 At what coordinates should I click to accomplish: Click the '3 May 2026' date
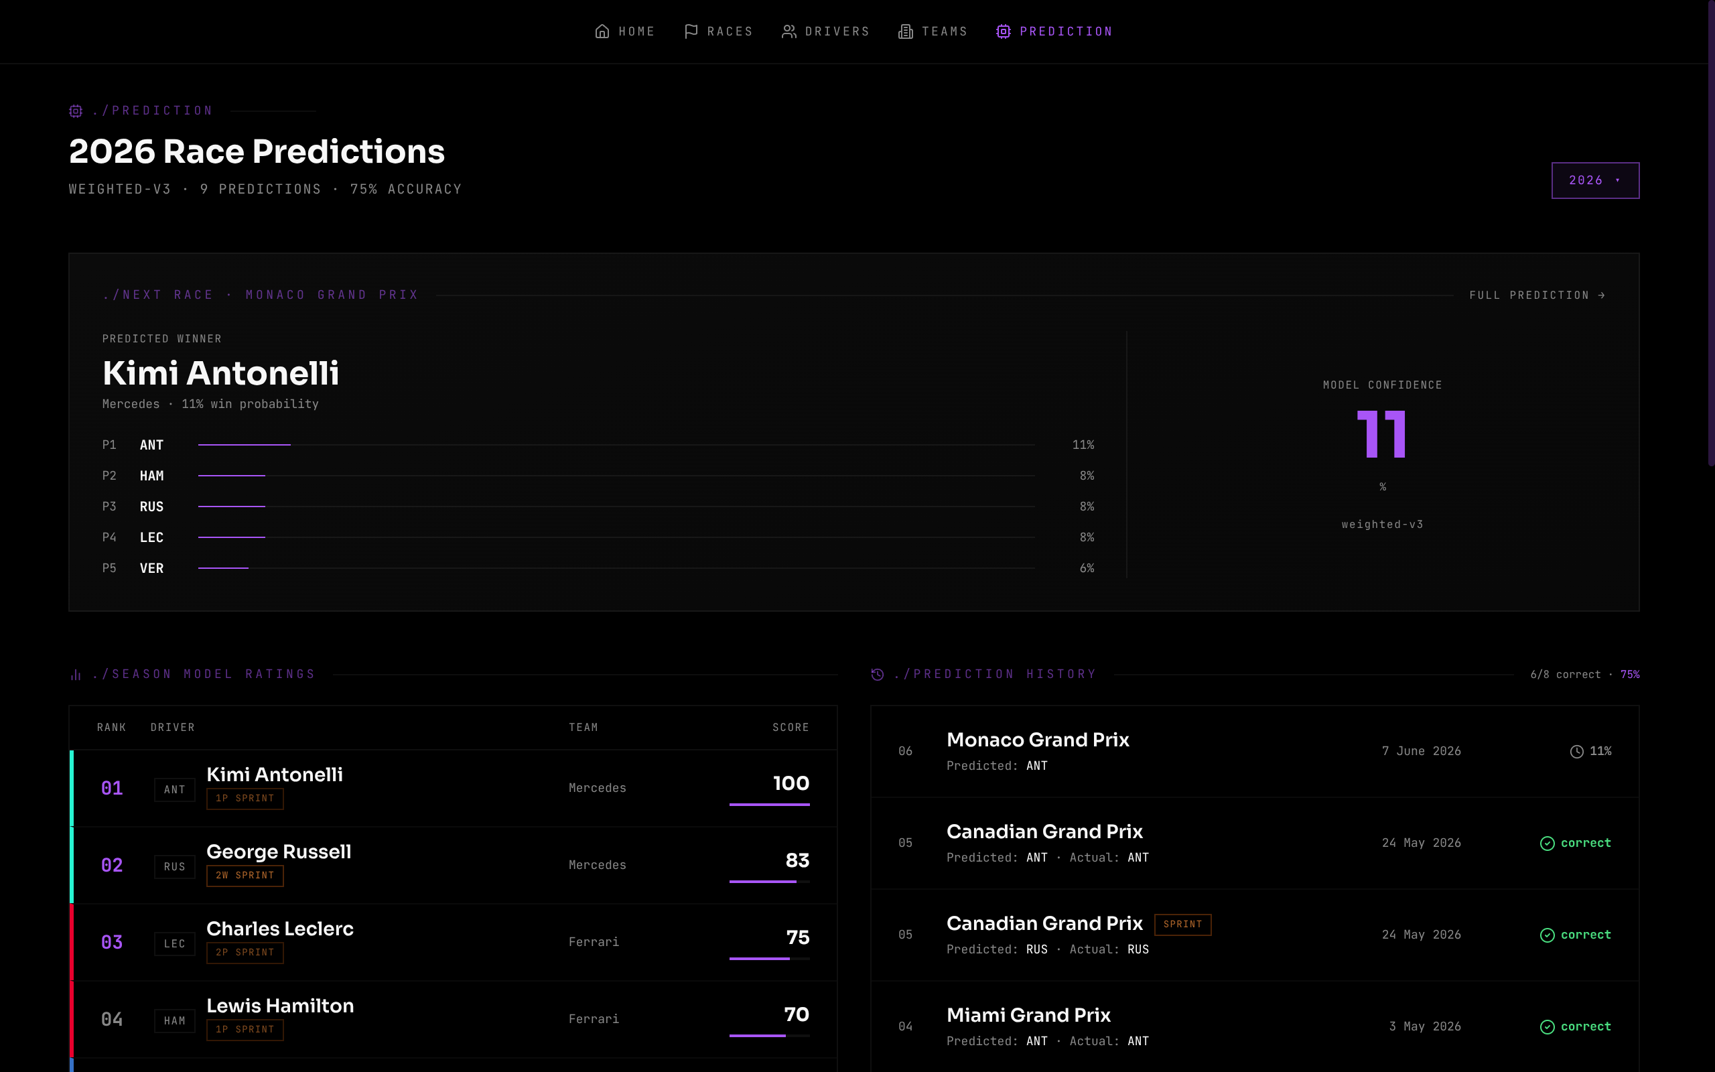tap(1424, 1026)
